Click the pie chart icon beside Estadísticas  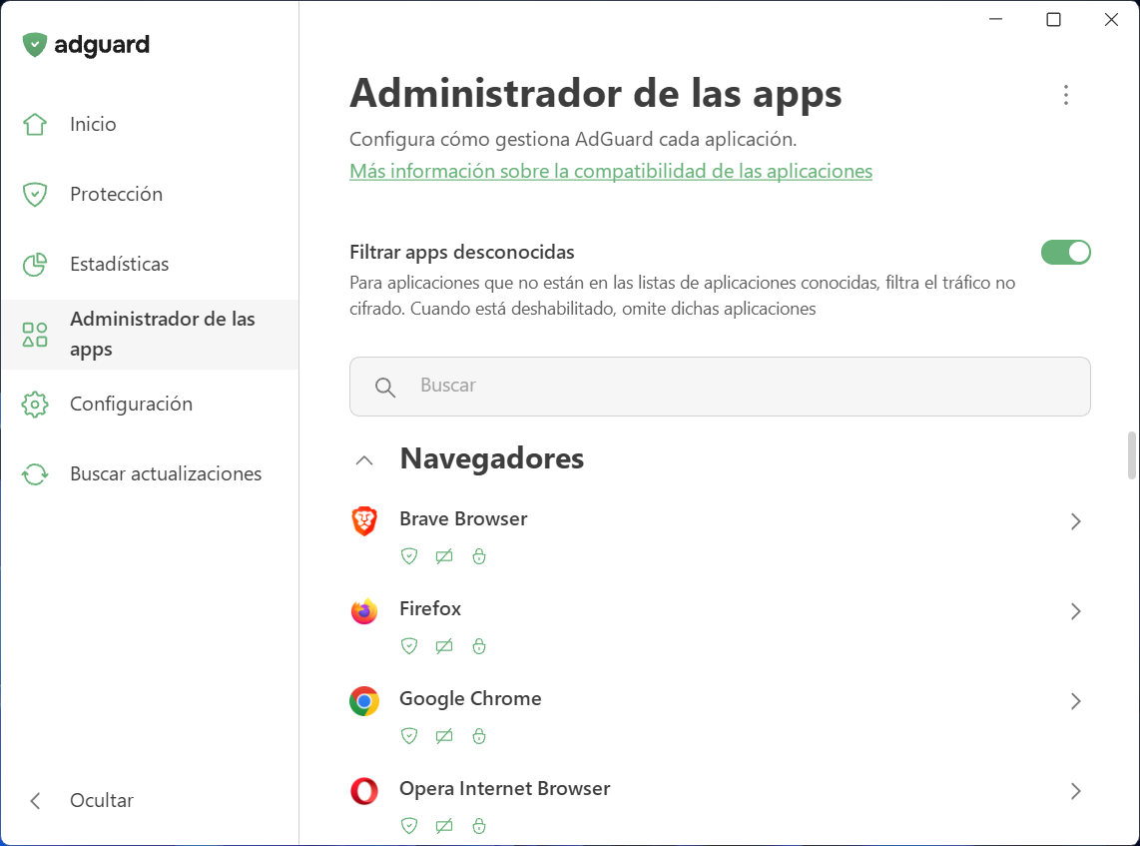pyautogui.click(x=35, y=265)
